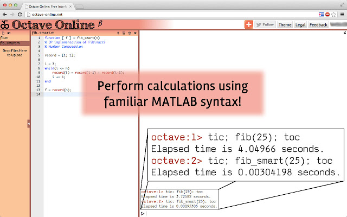Viewport: 347px width, 217px height.
Task: Close the fib_smart.m editor pane
Action: tap(135, 33)
